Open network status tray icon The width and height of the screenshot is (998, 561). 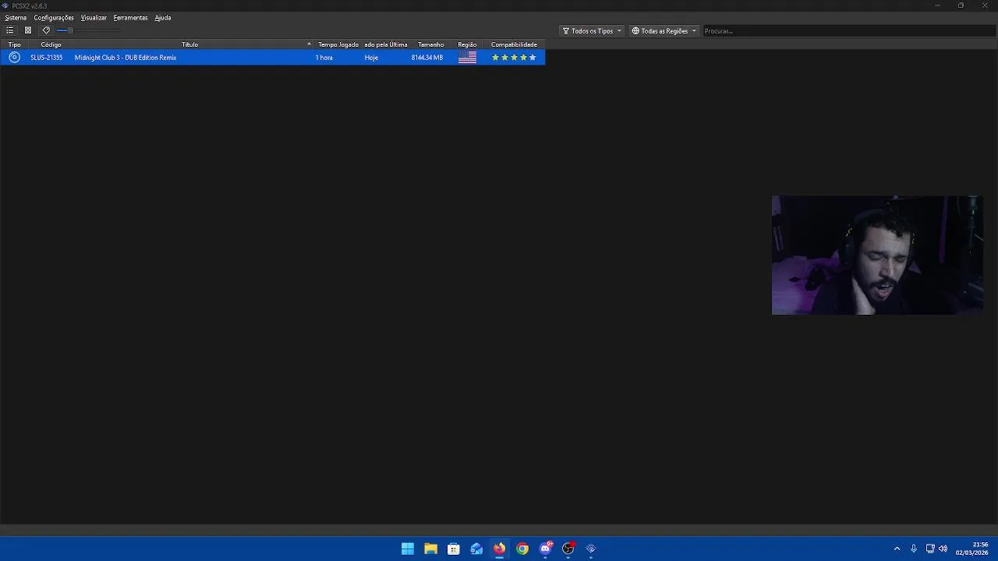pos(930,549)
